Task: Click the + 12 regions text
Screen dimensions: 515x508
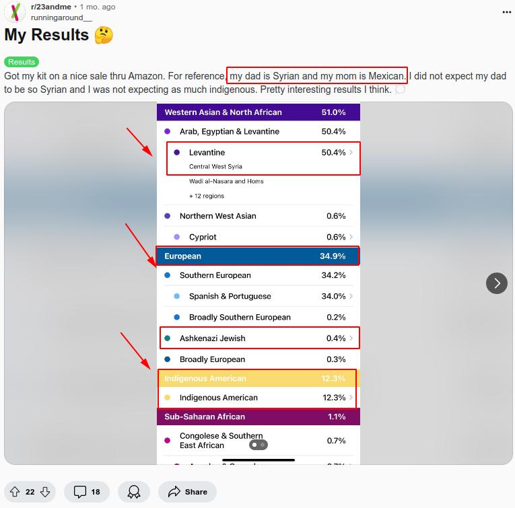Action: (x=207, y=196)
